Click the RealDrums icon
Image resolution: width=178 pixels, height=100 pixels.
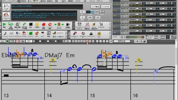tap(83, 33)
